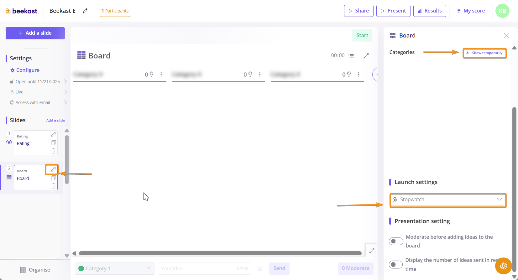
Task: Open the Category 1 selector dropdown
Action: (115, 268)
